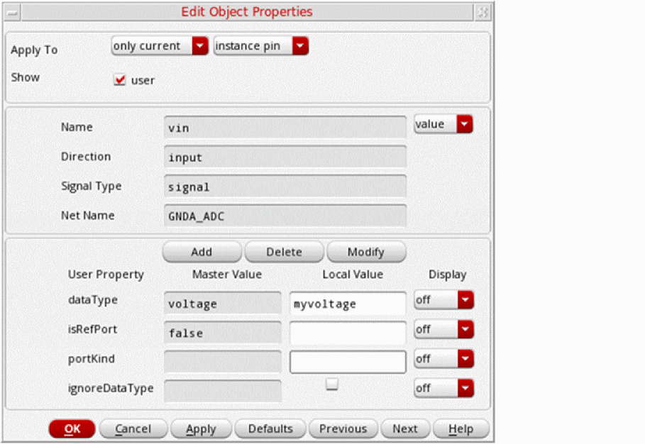Open the window menu icon in title bar

pos(12,12)
